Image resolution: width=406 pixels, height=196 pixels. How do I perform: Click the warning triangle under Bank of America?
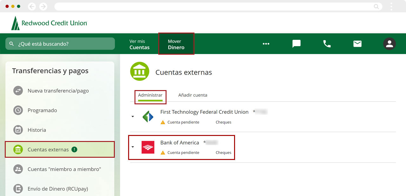point(163,152)
